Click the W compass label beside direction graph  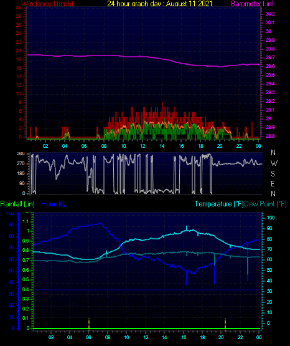274,163
